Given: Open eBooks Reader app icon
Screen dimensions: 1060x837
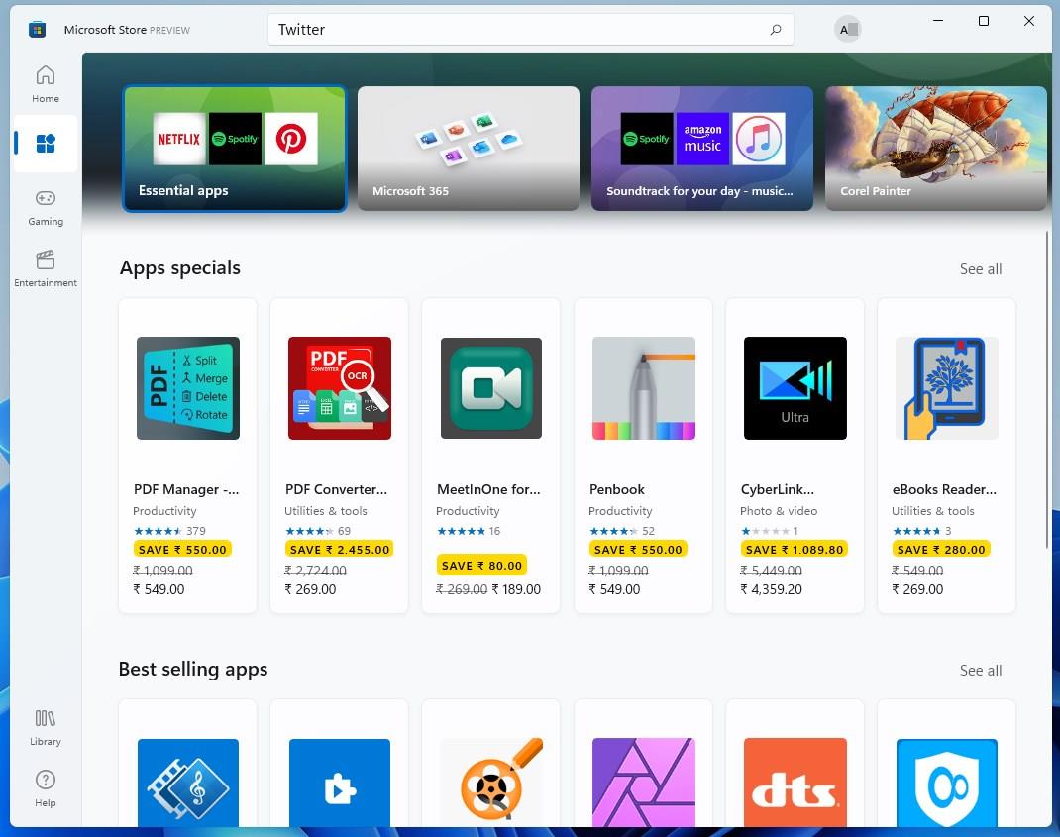Looking at the screenshot, I should [946, 388].
